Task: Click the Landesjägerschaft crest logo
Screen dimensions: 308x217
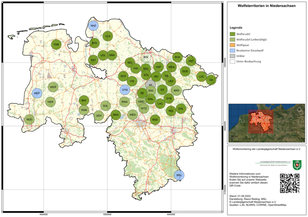Action: pyautogui.click(x=297, y=164)
